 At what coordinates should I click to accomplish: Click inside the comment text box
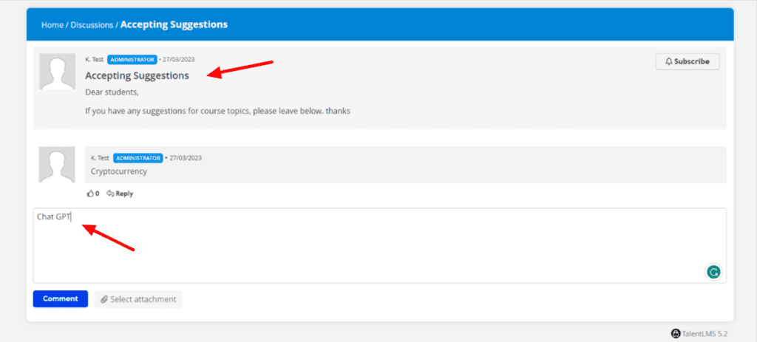[379, 245]
